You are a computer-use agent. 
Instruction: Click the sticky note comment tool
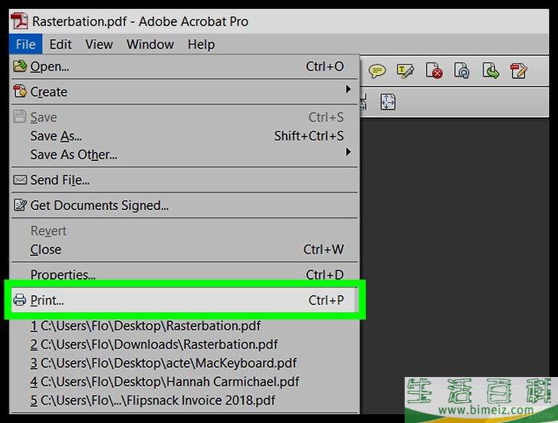point(377,70)
